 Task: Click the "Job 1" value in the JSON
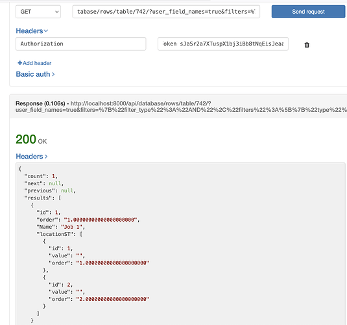(x=72, y=227)
